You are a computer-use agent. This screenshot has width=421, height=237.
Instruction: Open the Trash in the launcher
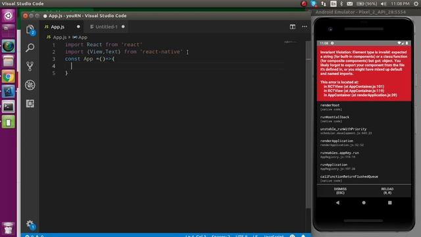9,228
